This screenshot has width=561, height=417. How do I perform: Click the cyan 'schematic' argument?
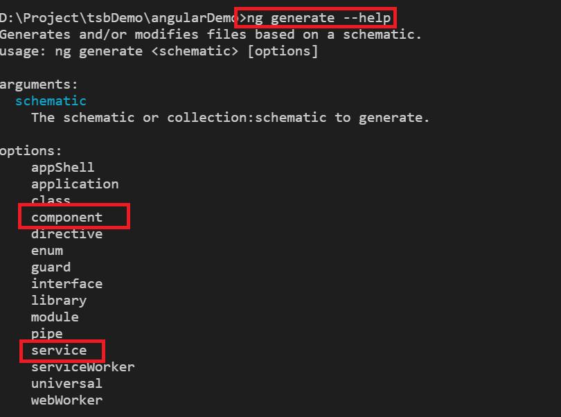coord(51,101)
